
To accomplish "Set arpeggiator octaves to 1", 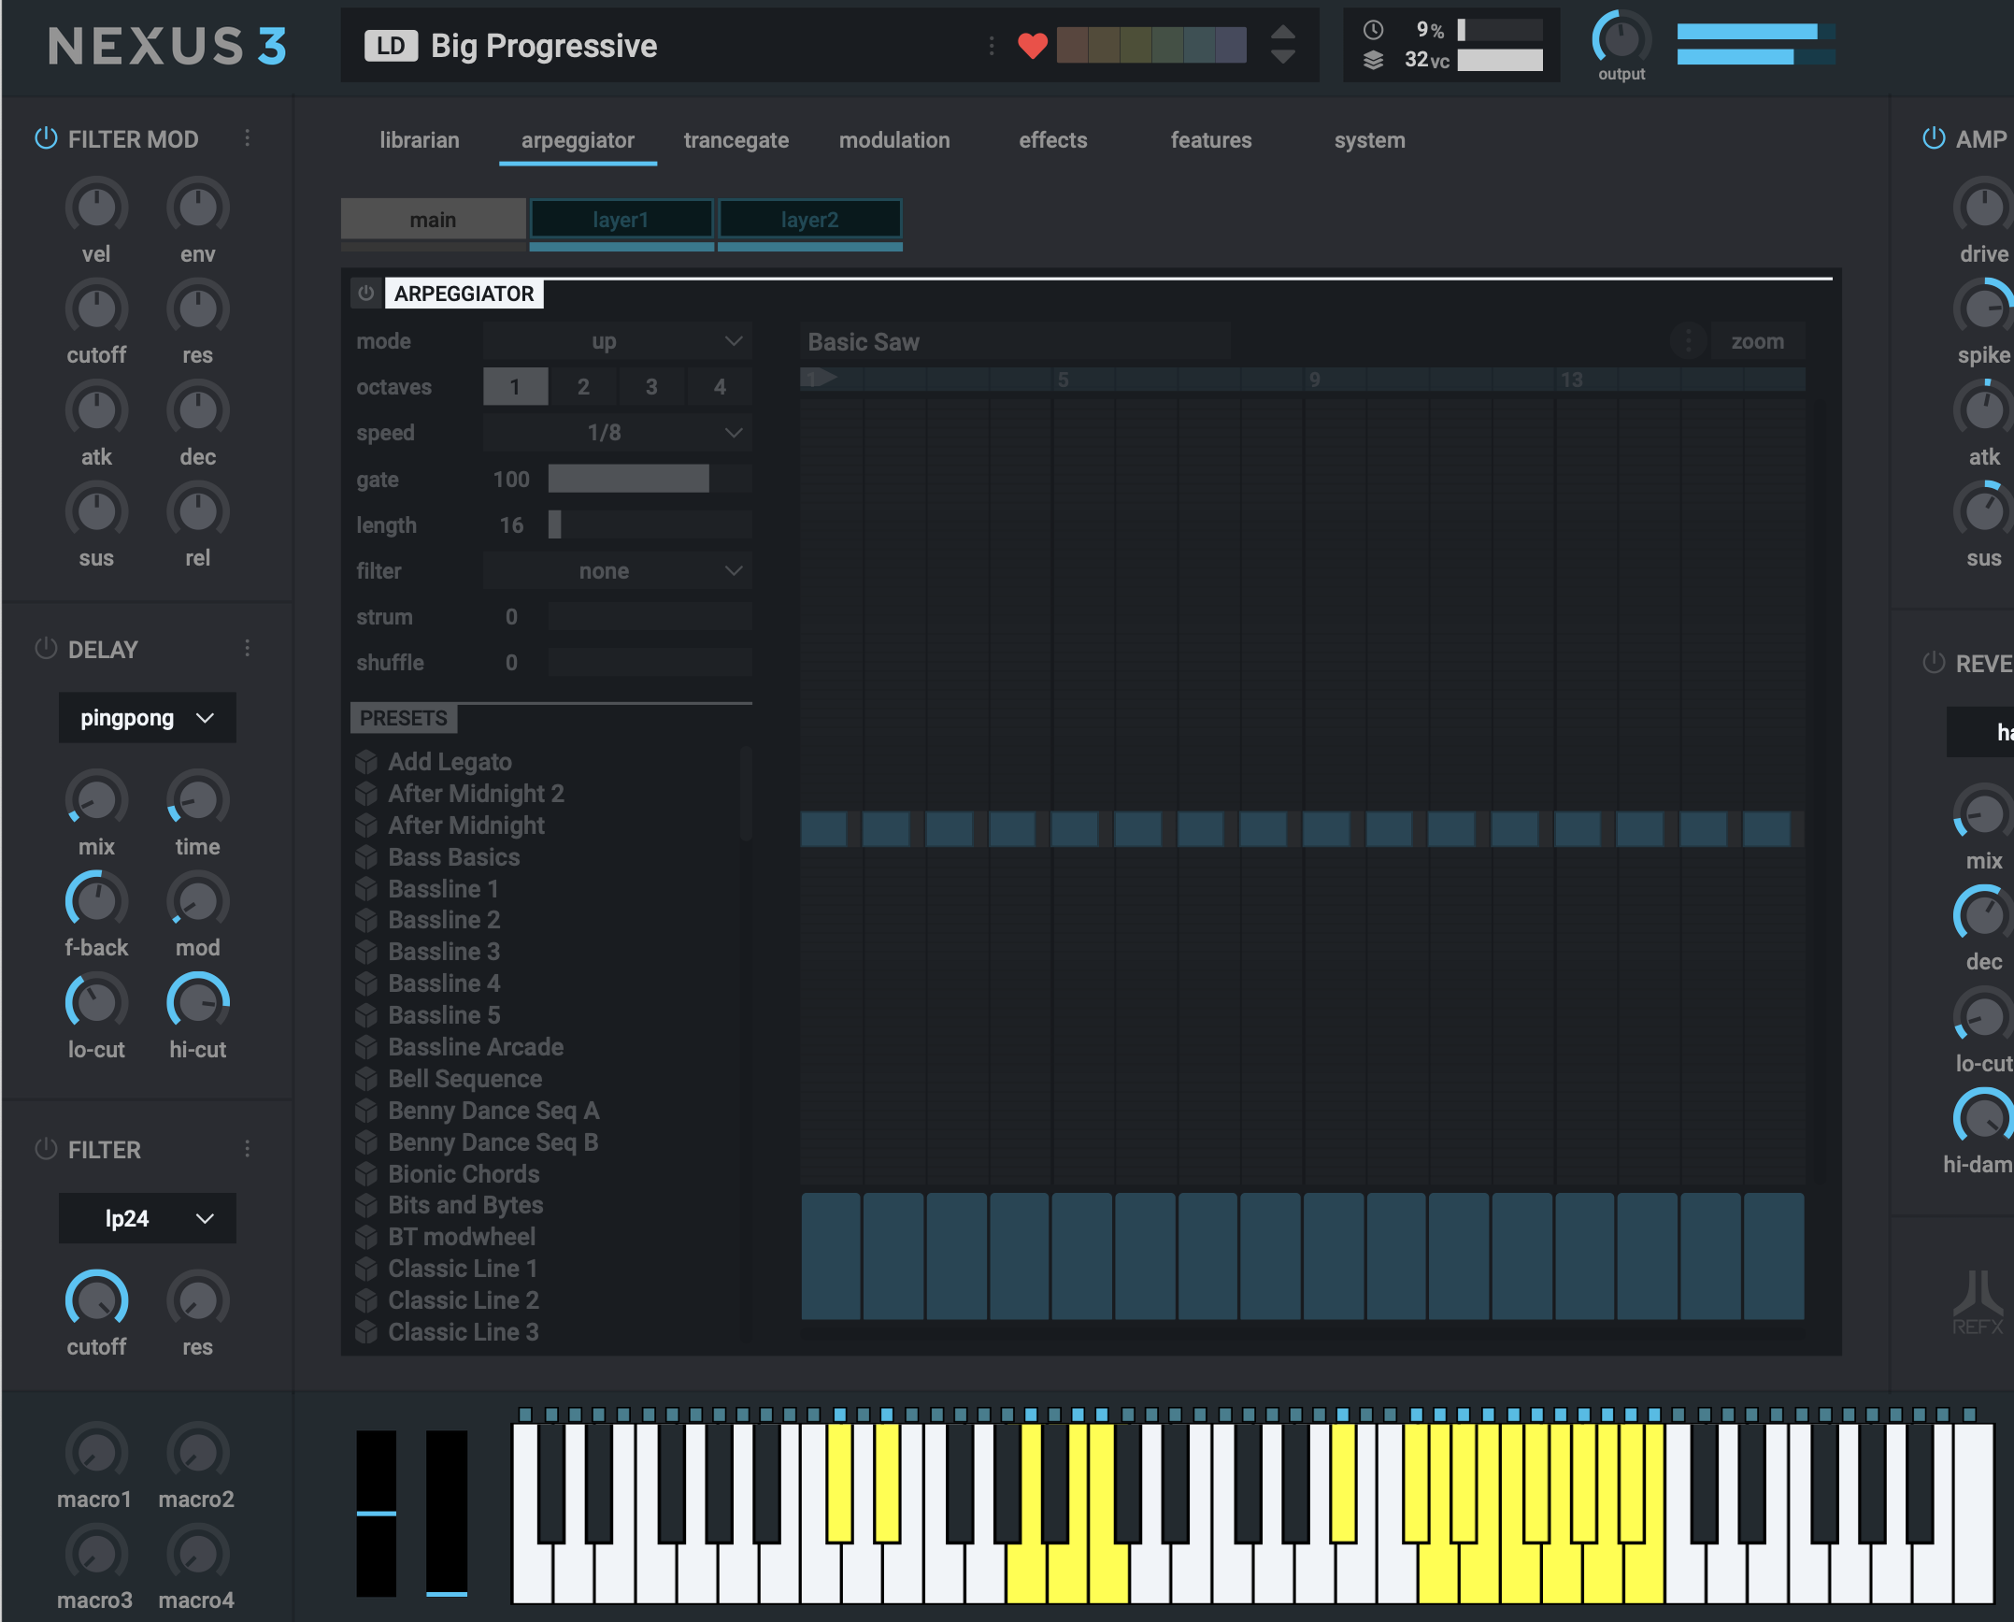I will pyautogui.click(x=515, y=386).
